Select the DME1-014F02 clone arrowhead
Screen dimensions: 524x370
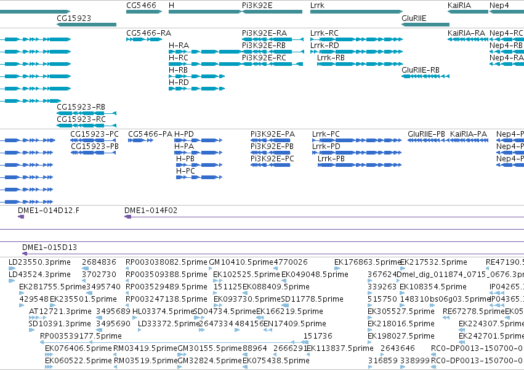click(x=127, y=217)
